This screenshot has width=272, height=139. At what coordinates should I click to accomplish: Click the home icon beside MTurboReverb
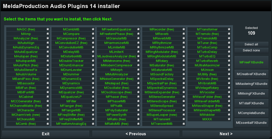(x=229, y=61)
